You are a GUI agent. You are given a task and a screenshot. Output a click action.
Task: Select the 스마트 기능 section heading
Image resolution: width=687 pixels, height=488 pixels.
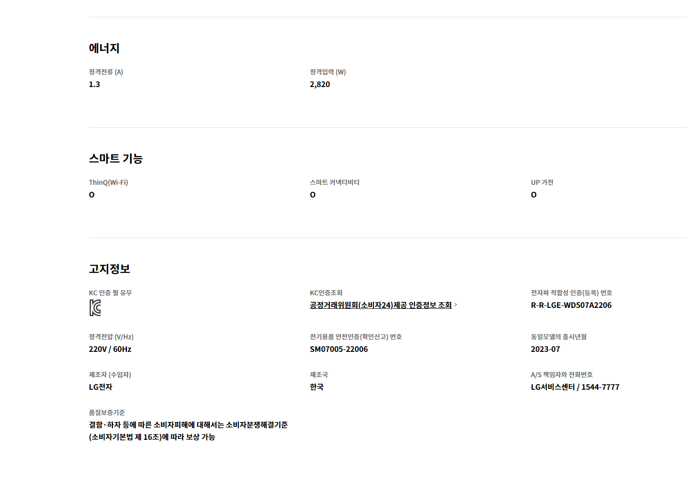click(116, 159)
